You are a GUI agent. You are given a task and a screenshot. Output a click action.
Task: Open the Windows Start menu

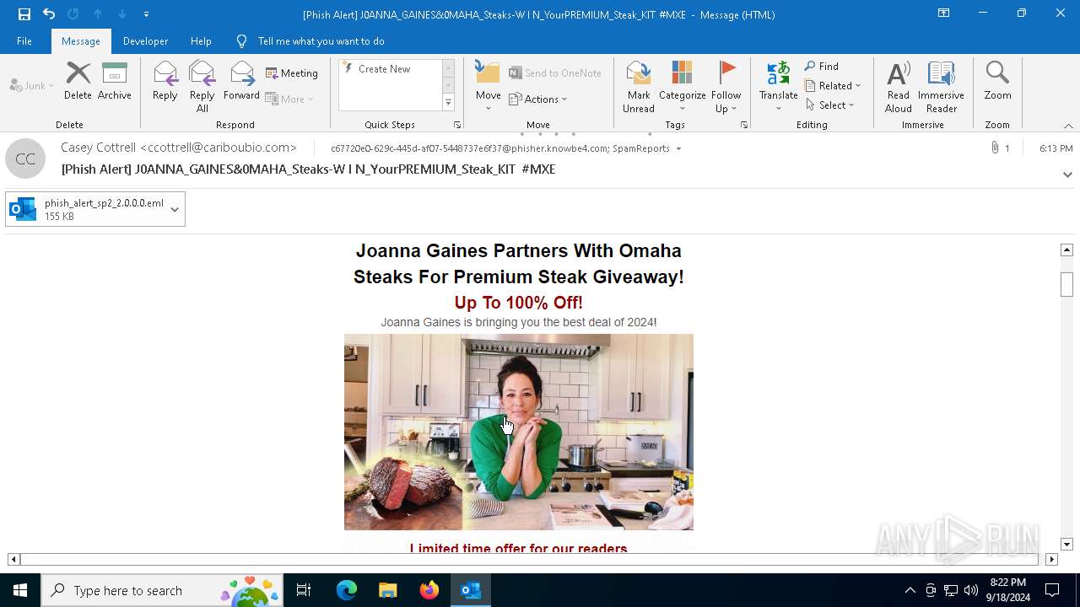click(20, 590)
